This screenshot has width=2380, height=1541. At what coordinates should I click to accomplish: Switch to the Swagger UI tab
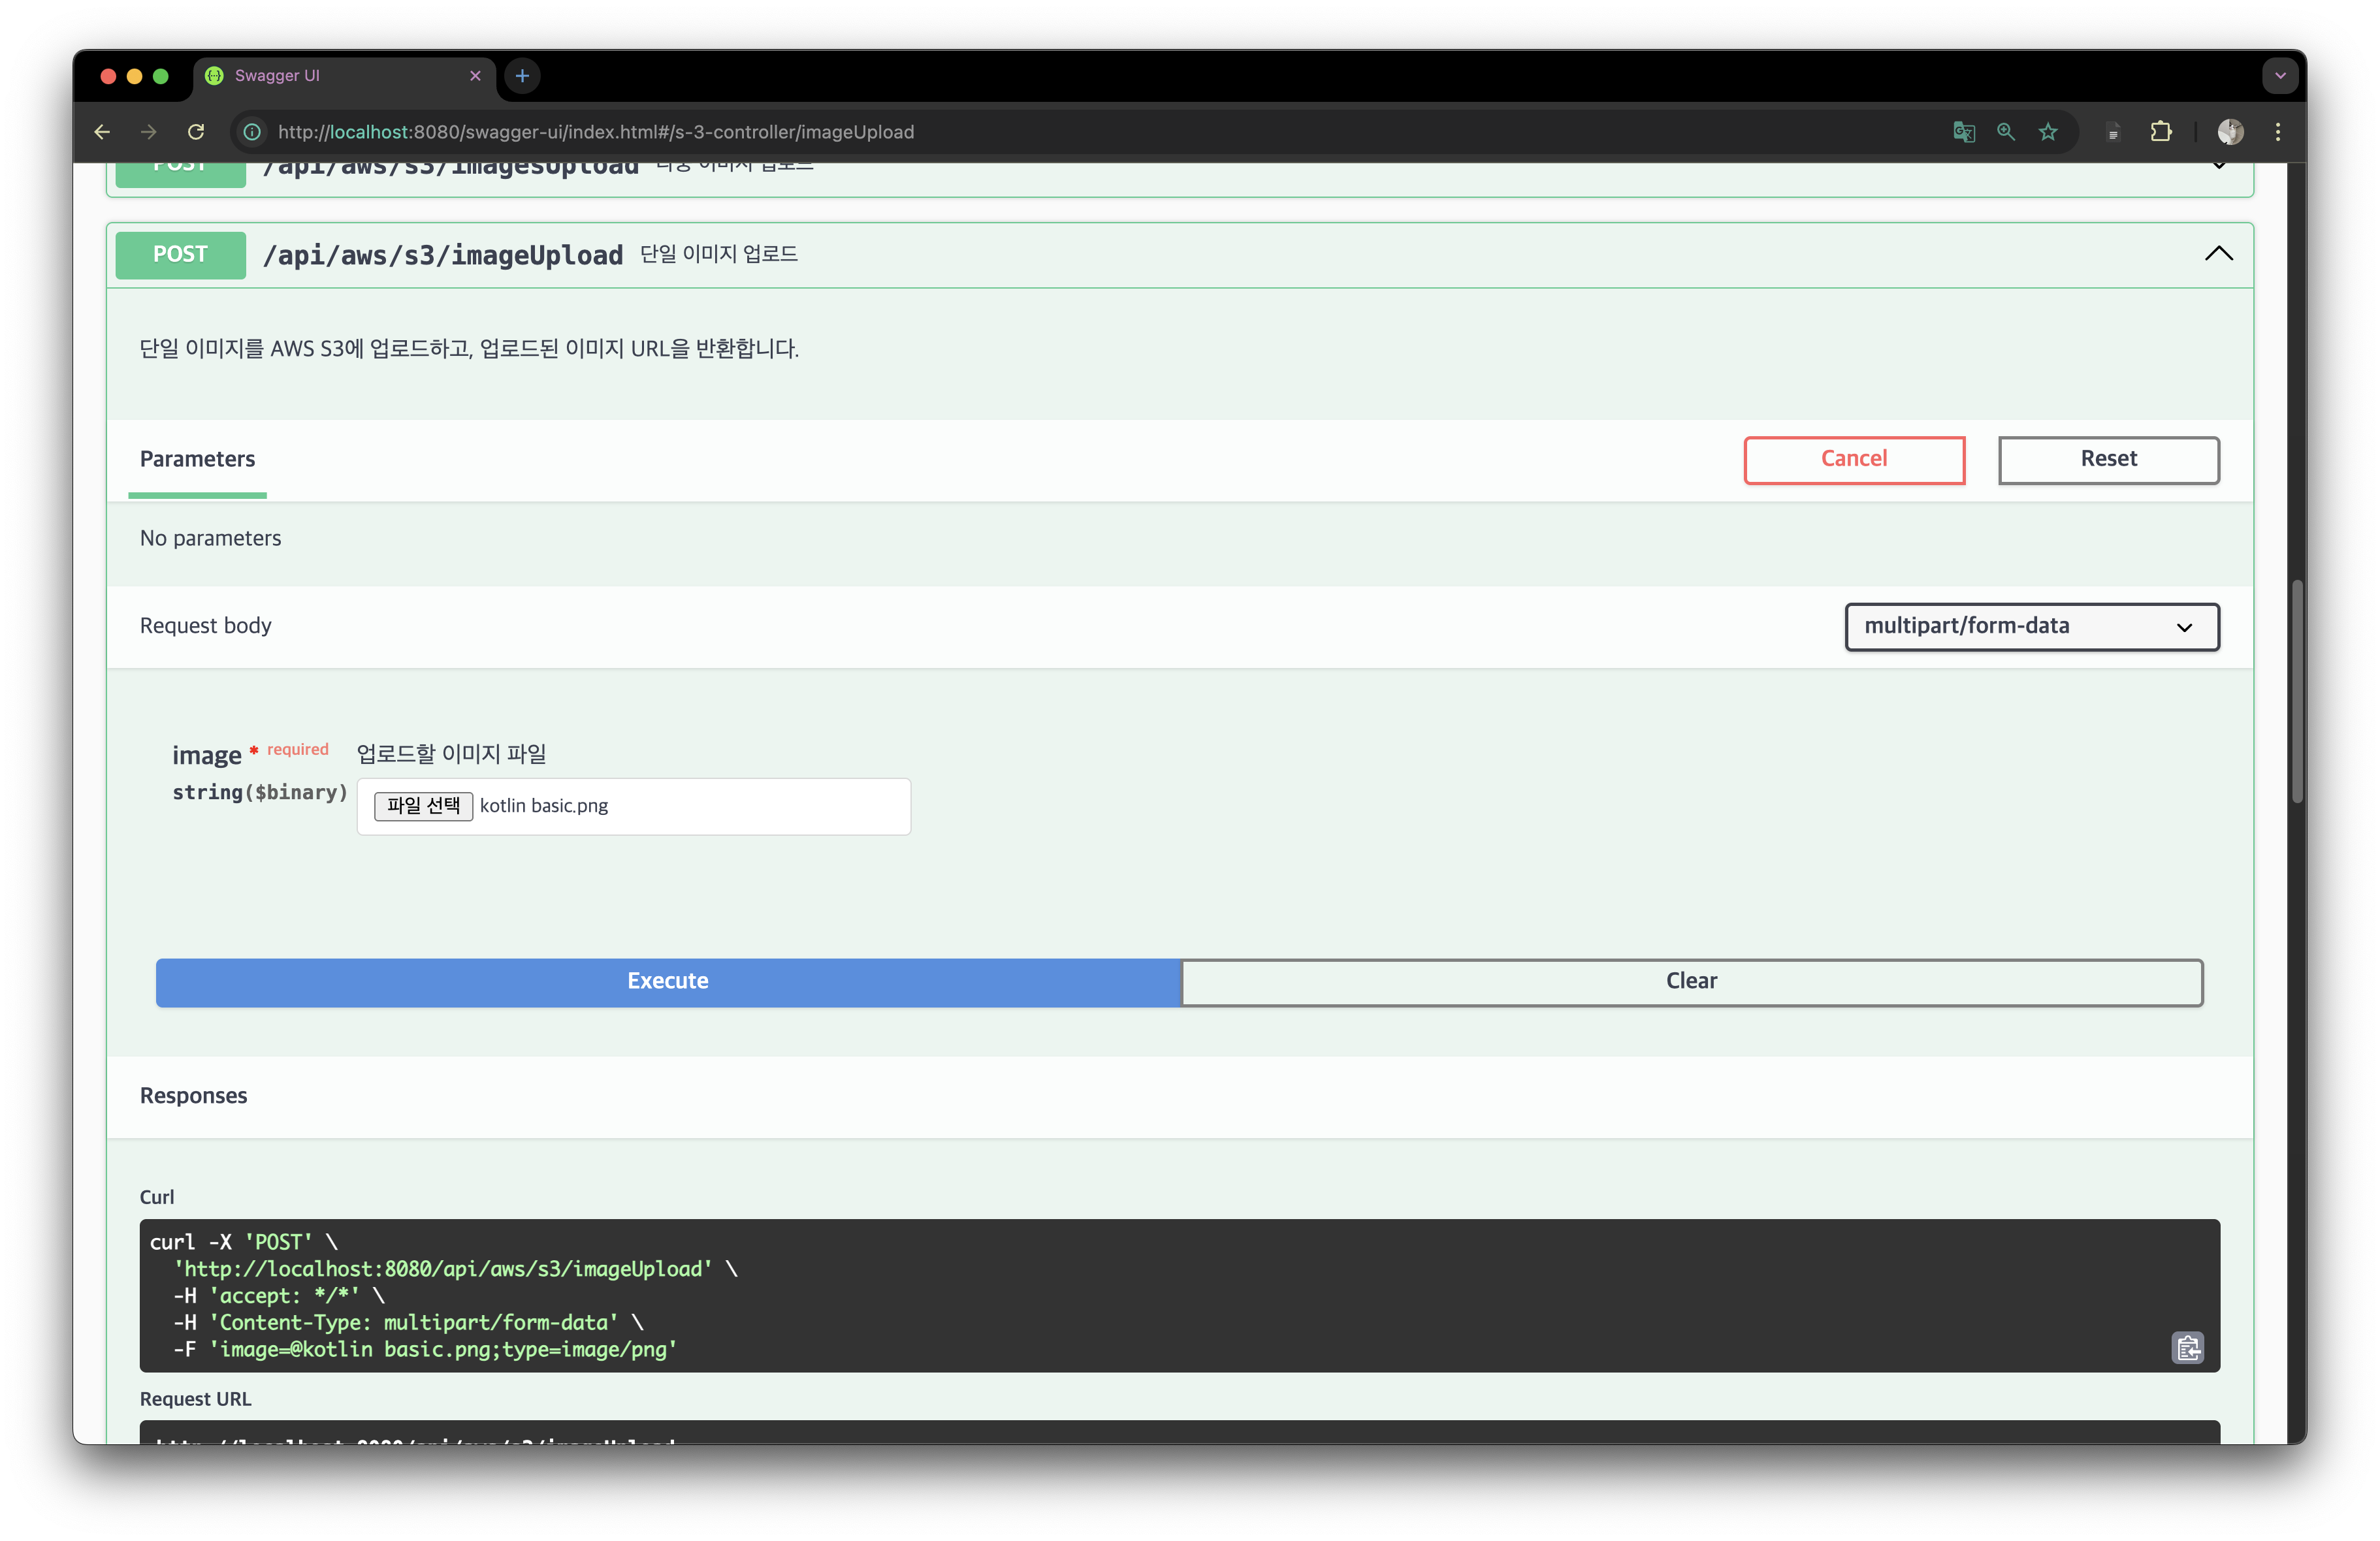coord(330,76)
